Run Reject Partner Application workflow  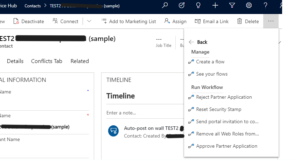point(224,97)
